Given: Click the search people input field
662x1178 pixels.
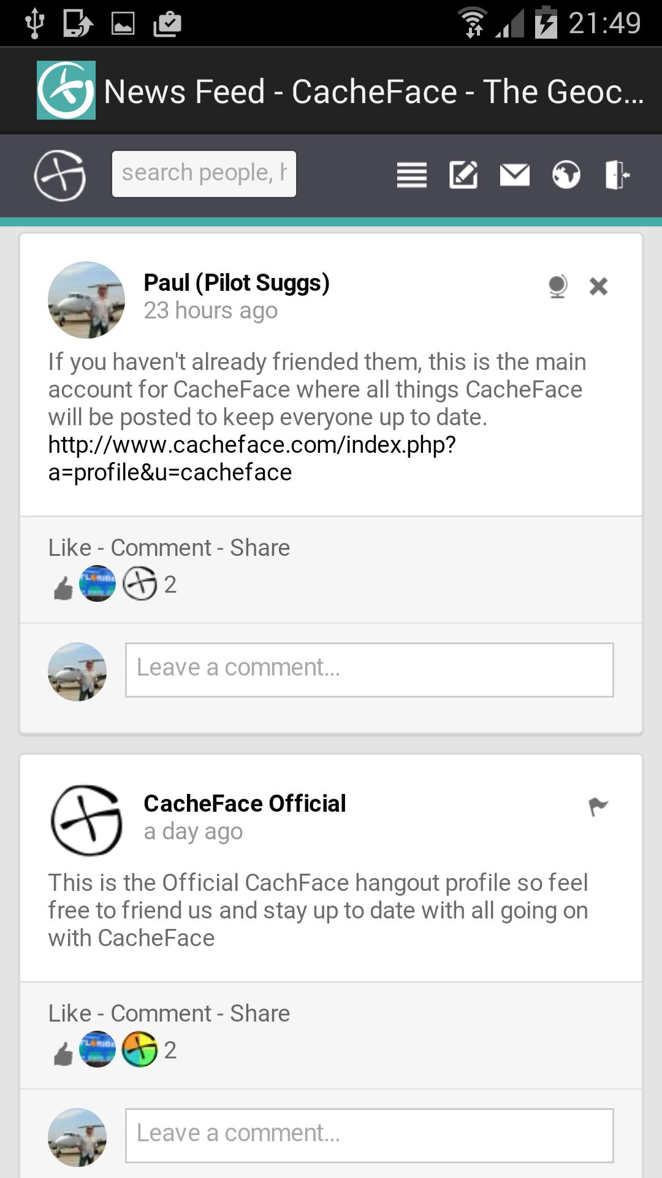Looking at the screenshot, I should [204, 172].
